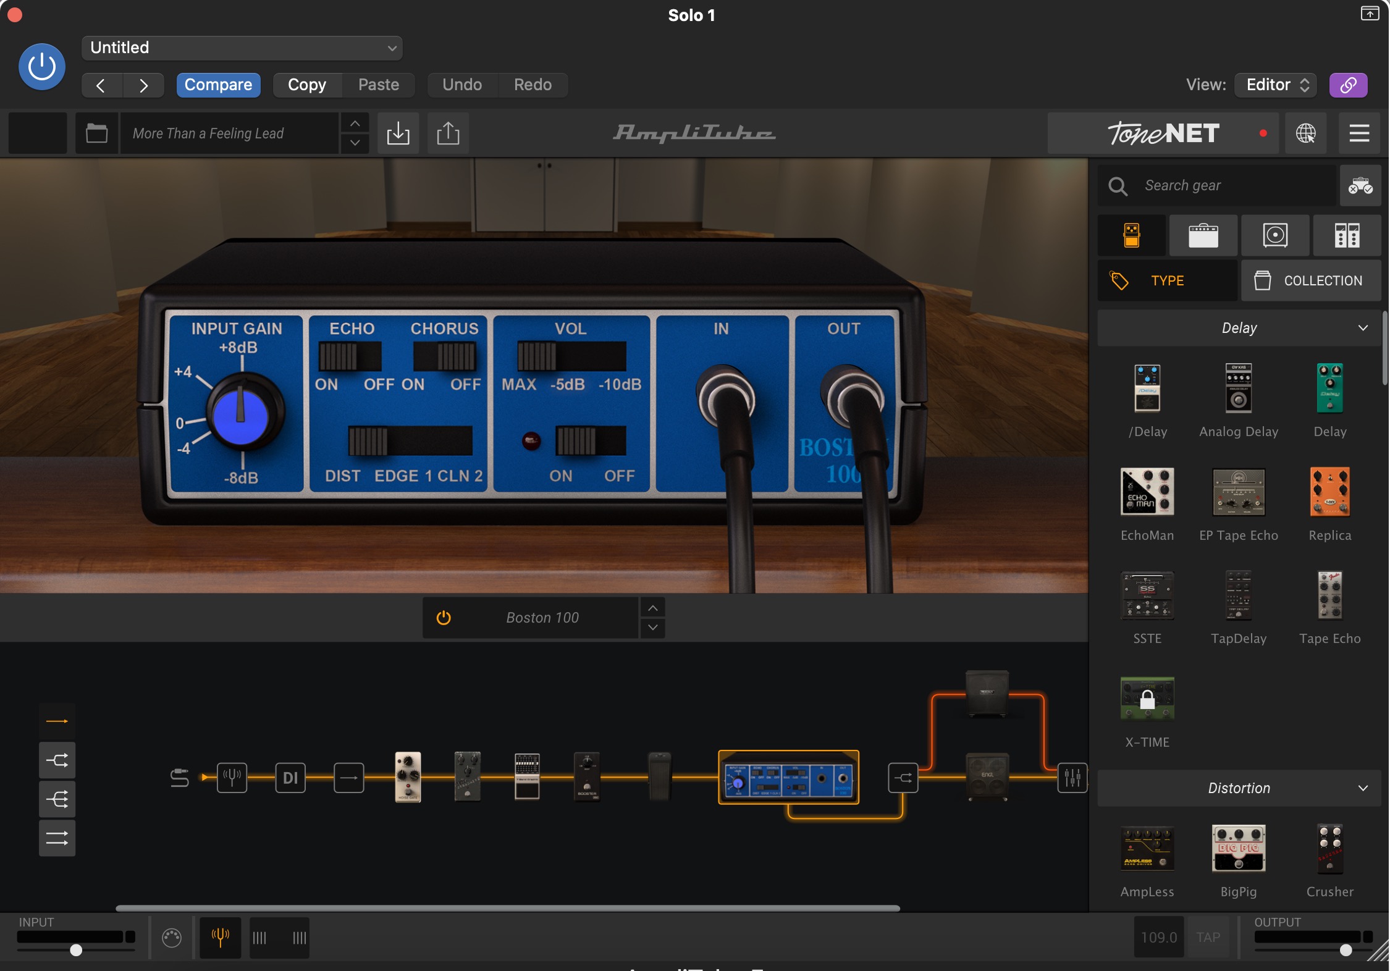Image resolution: width=1390 pixels, height=971 pixels.
Task: Click the export share preset icon
Action: (x=448, y=133)
